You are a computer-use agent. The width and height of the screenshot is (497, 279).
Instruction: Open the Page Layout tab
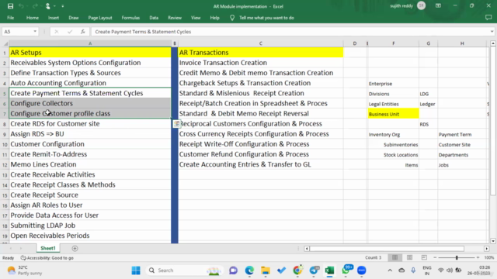(x=100, y=18)
